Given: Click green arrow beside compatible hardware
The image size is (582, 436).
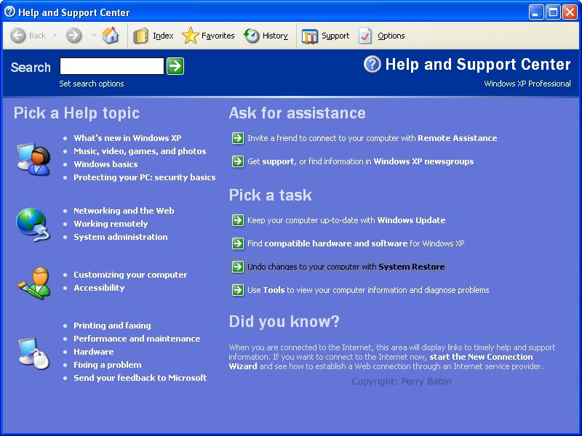Looking at the screenshot, I should pos(238,243).
